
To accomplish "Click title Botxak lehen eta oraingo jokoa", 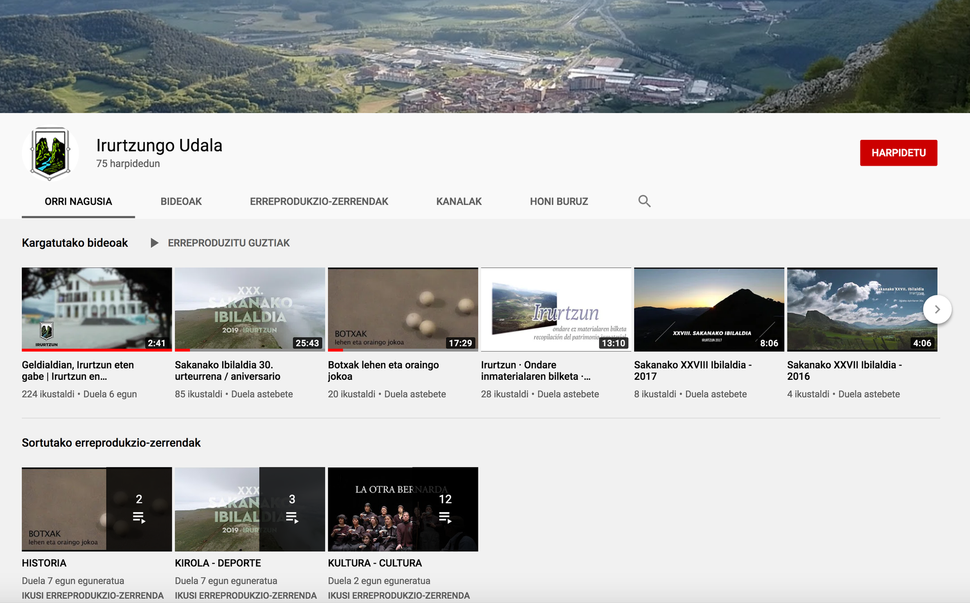I will coord(383,371).
